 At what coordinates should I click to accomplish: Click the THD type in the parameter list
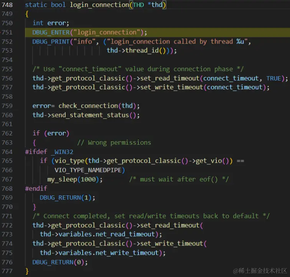pyautogui.click(x=138, y=5)
